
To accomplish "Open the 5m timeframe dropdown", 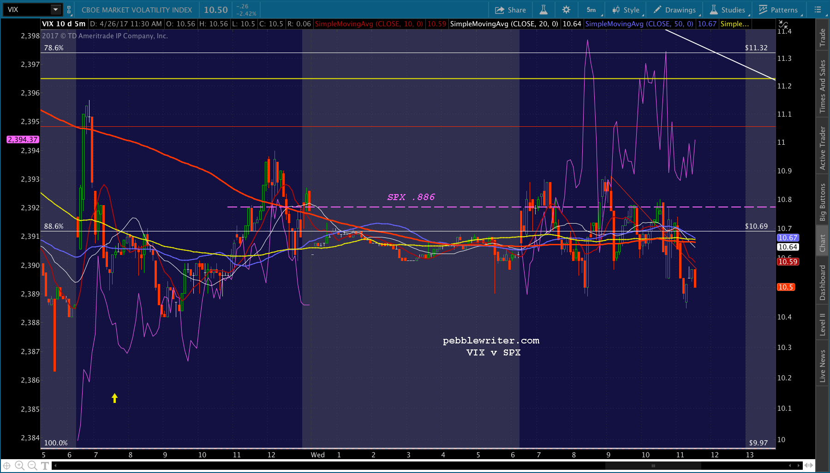I will [591, 10].
